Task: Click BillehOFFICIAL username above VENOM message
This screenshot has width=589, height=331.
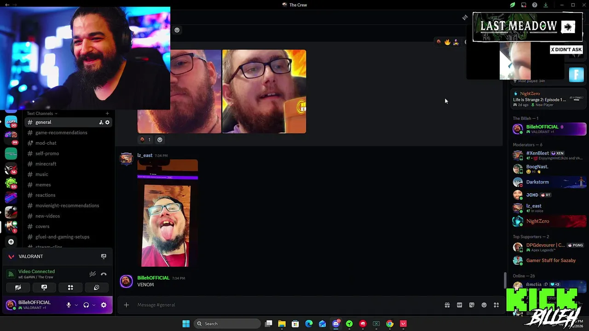Action: click(153, 278)
